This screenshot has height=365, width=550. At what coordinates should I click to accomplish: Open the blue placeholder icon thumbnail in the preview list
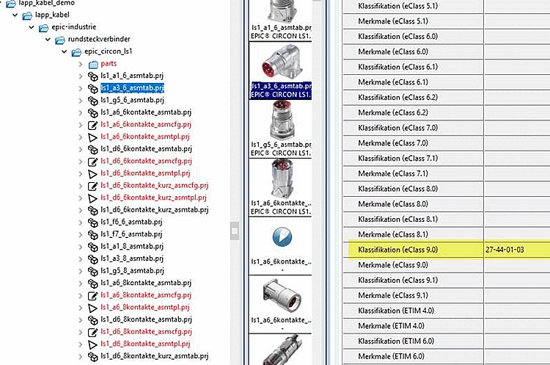tap(282, 236)
